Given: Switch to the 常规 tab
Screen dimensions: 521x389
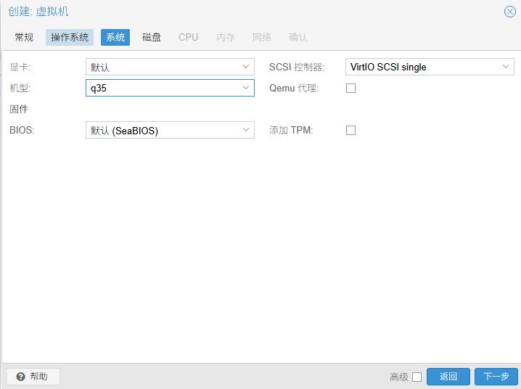Looking at the screenshot, I should tap(24, 37).
